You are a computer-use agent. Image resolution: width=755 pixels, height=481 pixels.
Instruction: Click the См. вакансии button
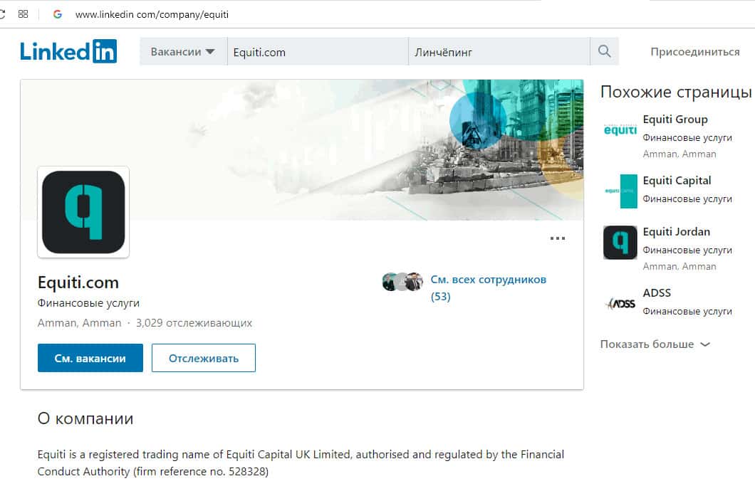click(90, 358)
